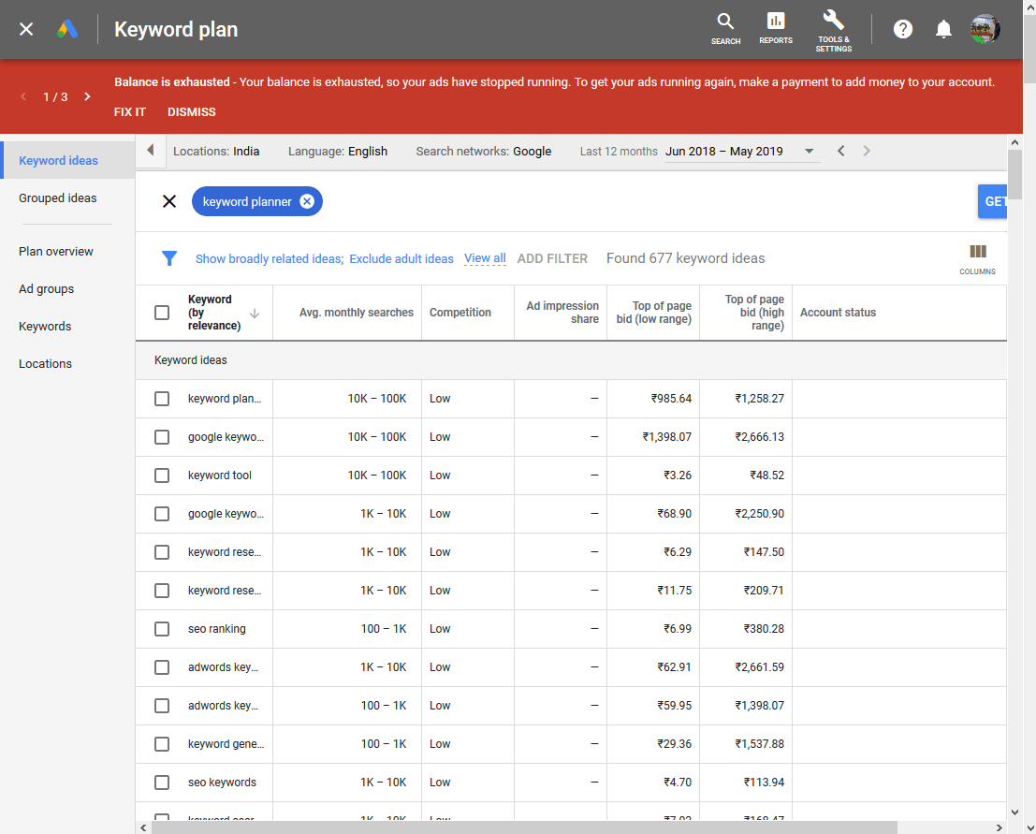Screen dimensions: 1036x834
Task: Click the GET results button
Action: point(992,201)
